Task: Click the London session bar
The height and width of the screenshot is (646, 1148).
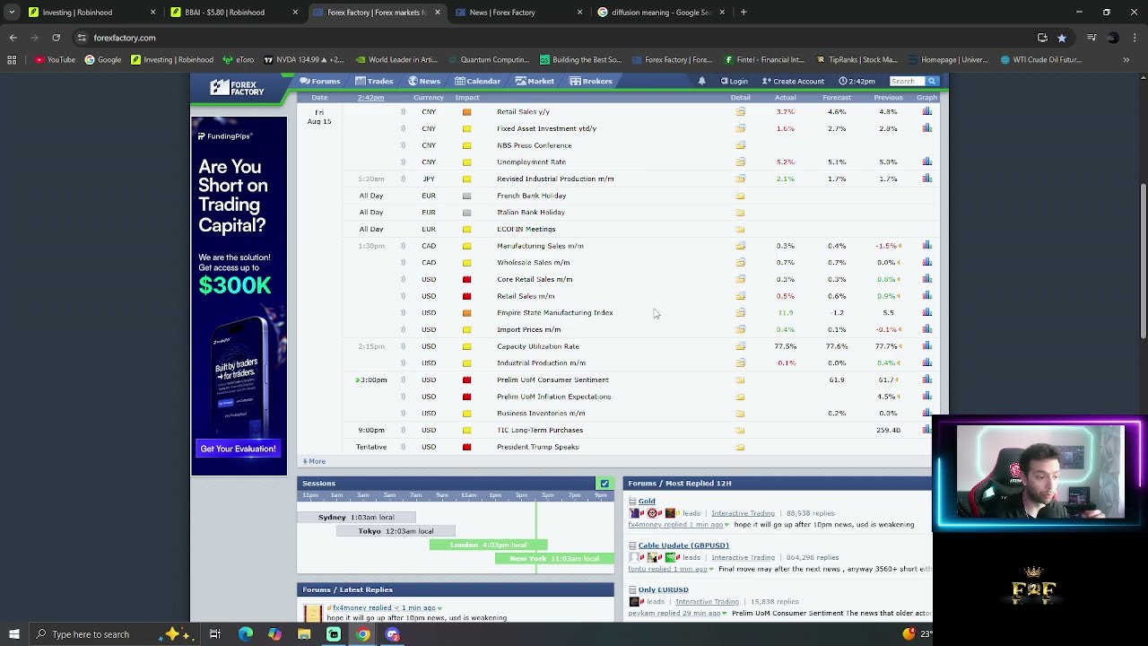Action: pyautogui.click(x=488, y=545)
